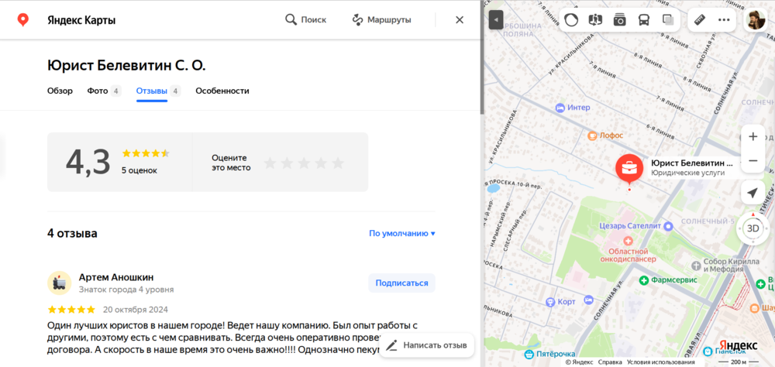Screen dimensions: 775x367
Task: Click the traffic layer icon on map toolbar
Action: (x=571, y=20)
